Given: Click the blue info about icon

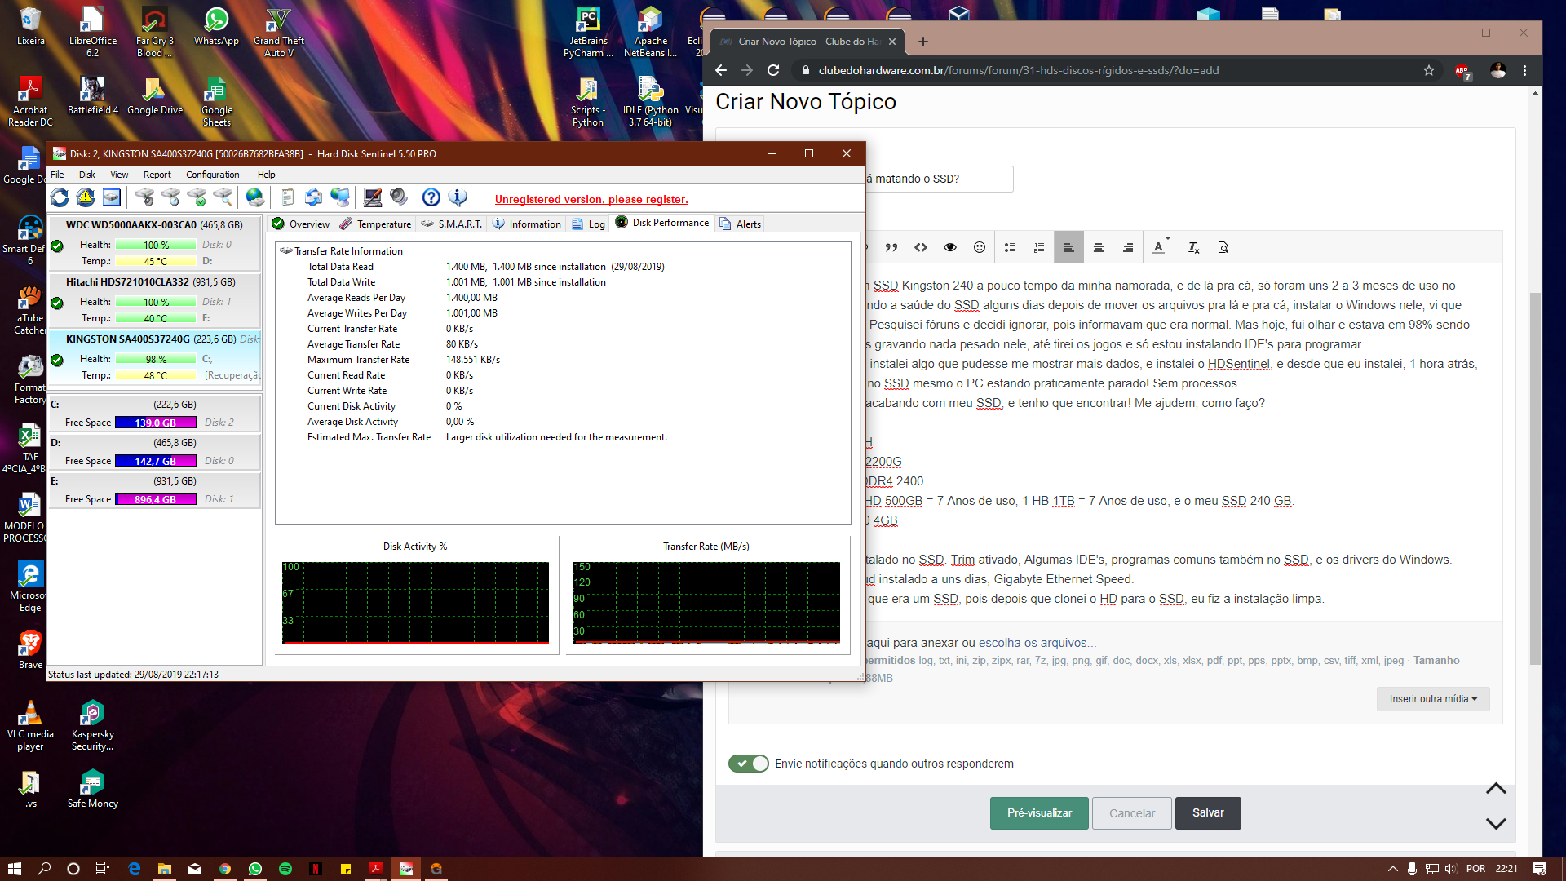Looking at the screenshot, I should [458, 197].
